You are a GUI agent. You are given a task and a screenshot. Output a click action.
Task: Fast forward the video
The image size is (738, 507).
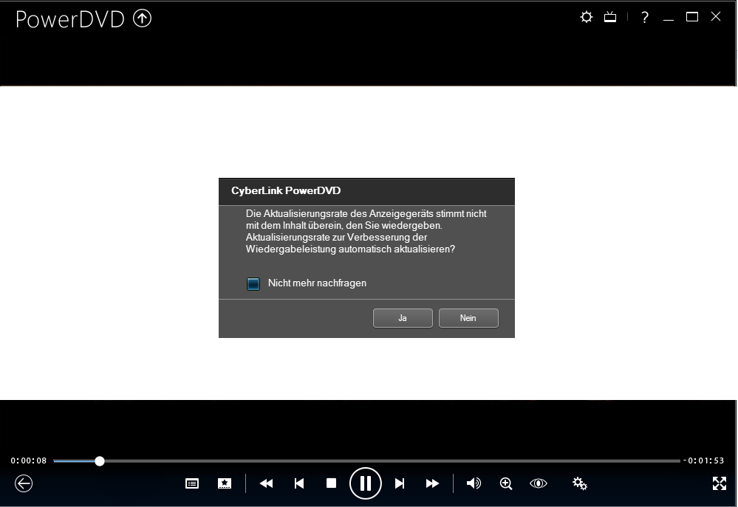pos(432,483)
